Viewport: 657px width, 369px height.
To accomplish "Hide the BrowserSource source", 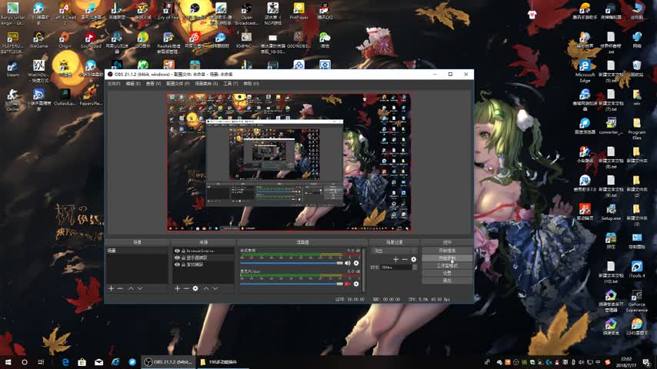I will [177, 251].
